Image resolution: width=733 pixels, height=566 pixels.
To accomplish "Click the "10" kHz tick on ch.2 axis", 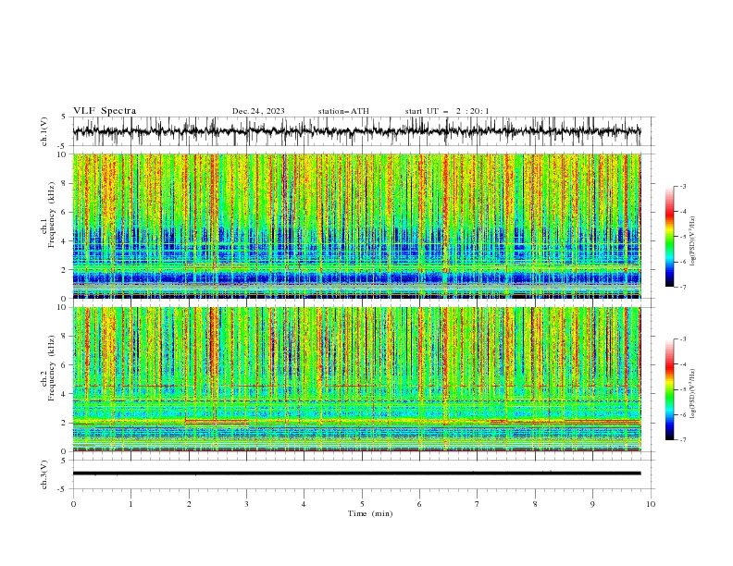I will [63, 307].
